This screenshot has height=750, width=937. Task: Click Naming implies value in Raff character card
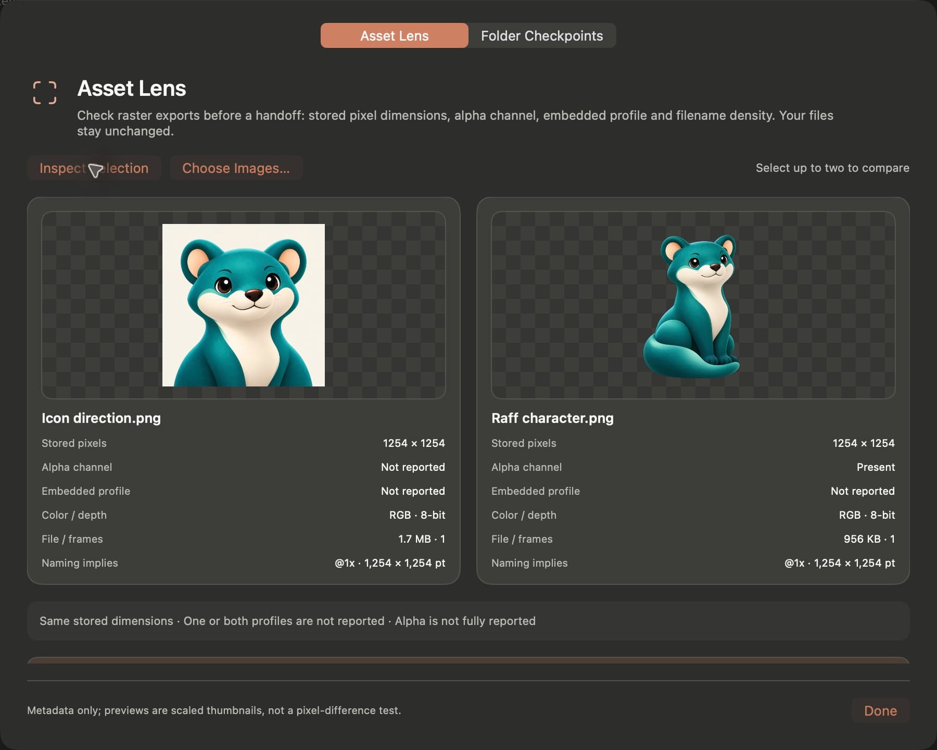(840, 563)
